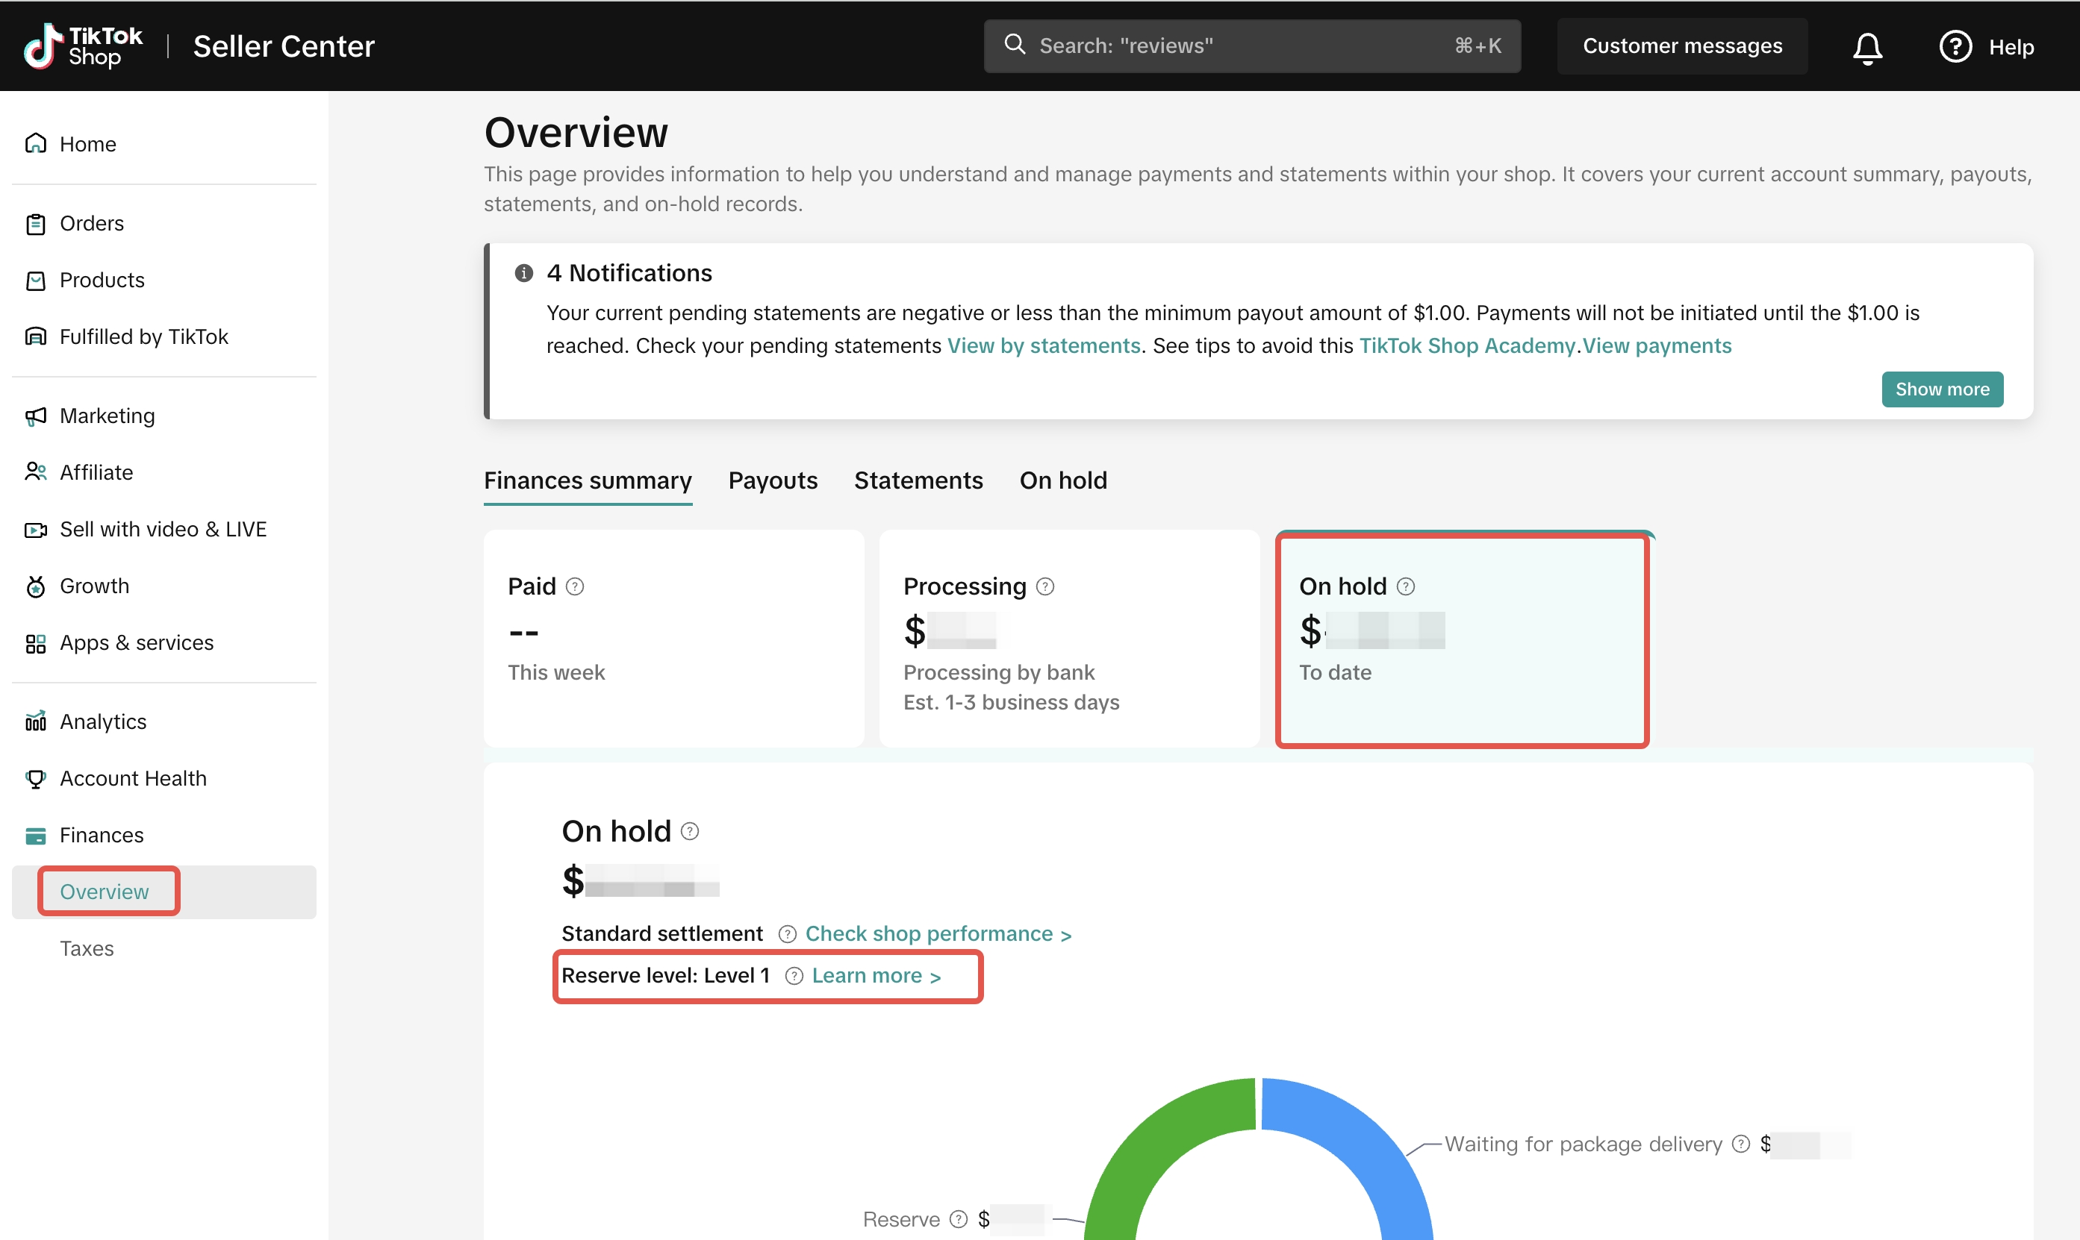Expand notifications with Show more
The image size is (2080, 1240).
point(1941,389)
